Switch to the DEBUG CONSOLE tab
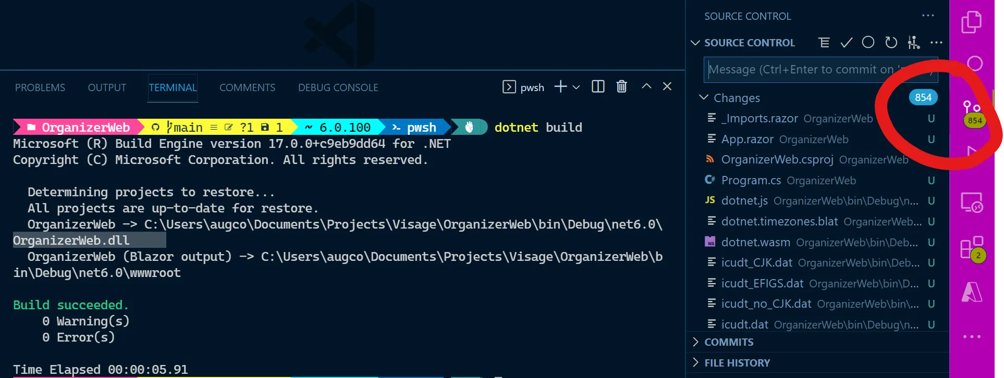1004x378 pixels. [338, 87]
